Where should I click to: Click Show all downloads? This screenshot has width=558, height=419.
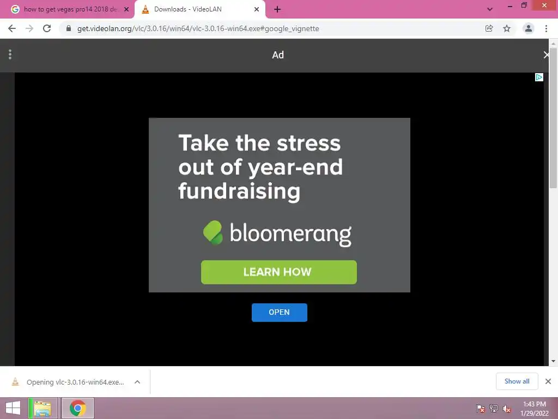[x=517, y=381]
